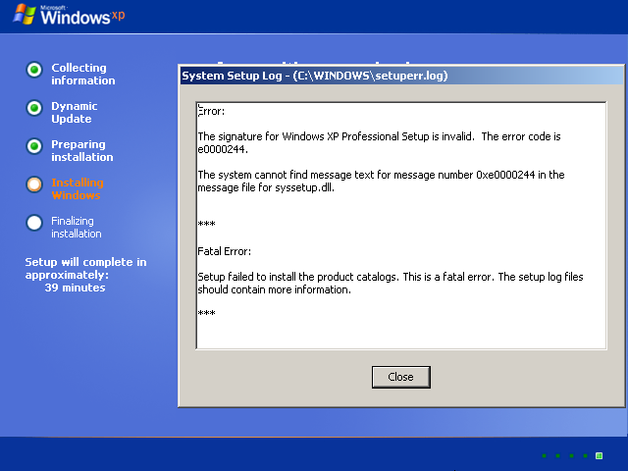Click the Windows XP logo flag
The width and height of the screenshot is (628, 471).
tap(25, 15)
